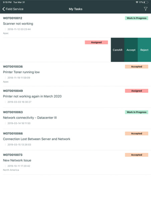Tap Accepted badge on WOT0010036
Screen dimensions: 151x200
(x=137, y=67)
